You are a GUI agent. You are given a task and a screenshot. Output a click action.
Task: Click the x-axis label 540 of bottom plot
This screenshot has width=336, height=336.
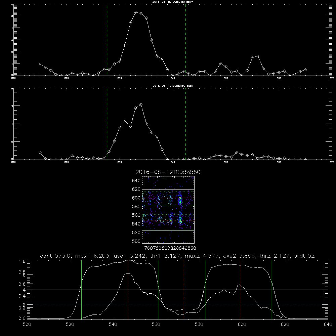113,325
